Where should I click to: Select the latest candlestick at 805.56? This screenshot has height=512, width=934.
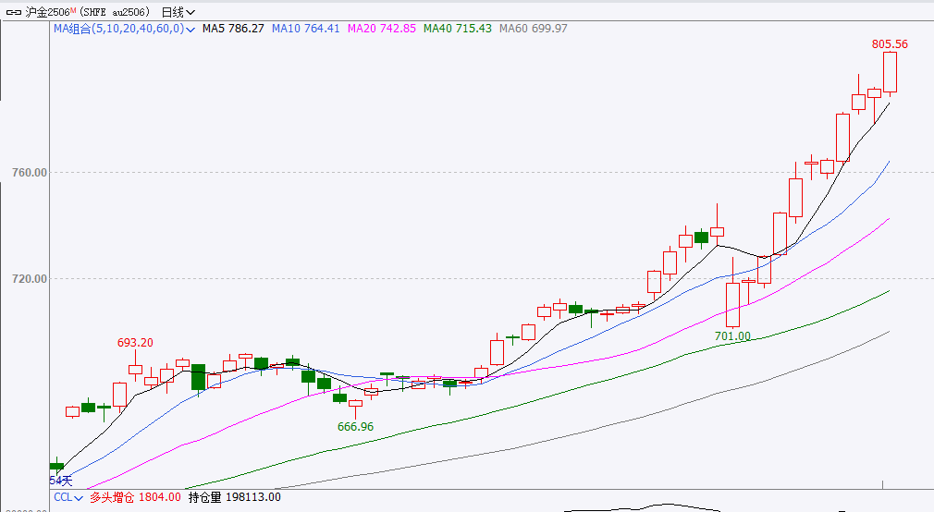(890, 74)
